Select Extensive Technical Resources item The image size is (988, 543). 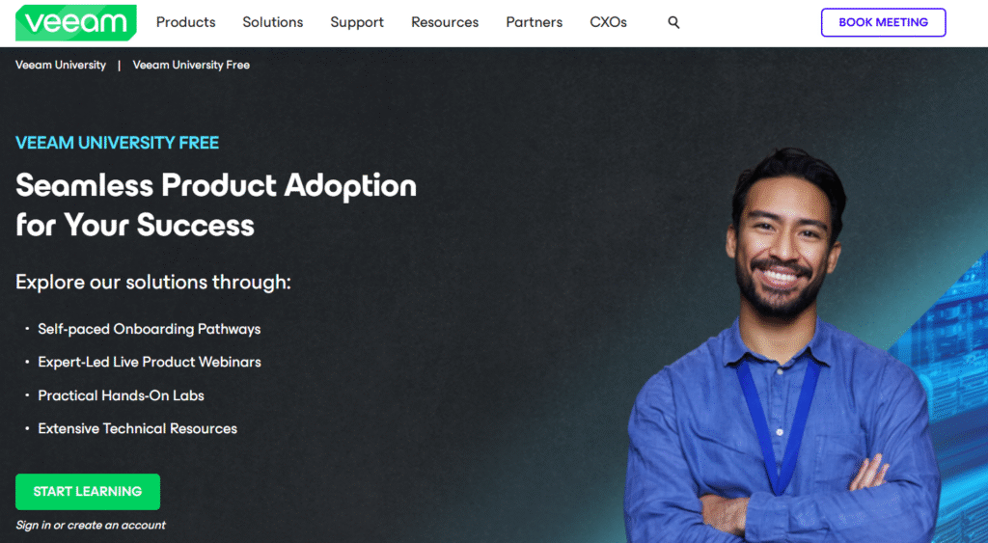click(x=137, y=428)
